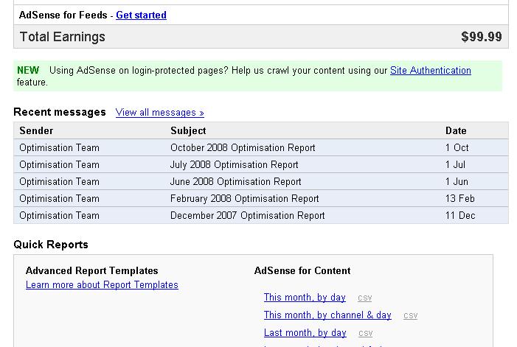Open the AdSense for Feeds Get started link
517x347 pixels.
[x=141, y=15]
